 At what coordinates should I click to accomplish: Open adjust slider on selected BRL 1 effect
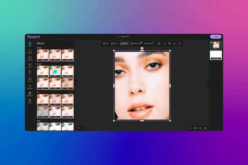tap(55, 72)
